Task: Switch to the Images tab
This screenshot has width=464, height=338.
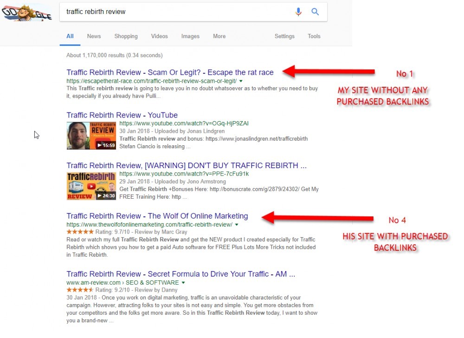Action: point(190,36)
